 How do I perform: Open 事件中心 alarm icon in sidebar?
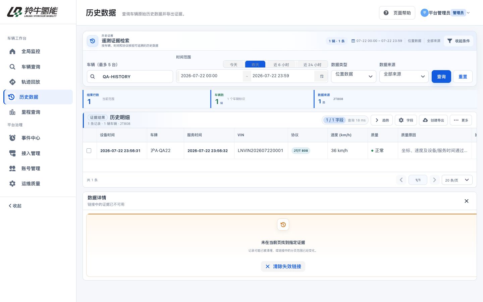(12, 138)
